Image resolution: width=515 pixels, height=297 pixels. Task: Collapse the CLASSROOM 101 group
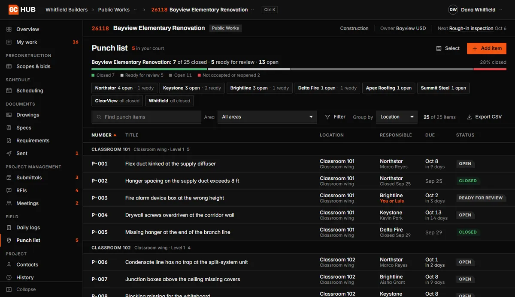click(x=299, y=149)
